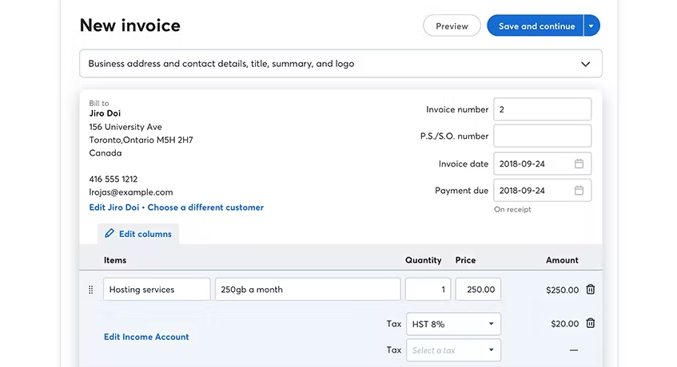Click the item description field '250gb a month'
The height and width of the screenshot is (367, 677).
coord(307,290)
